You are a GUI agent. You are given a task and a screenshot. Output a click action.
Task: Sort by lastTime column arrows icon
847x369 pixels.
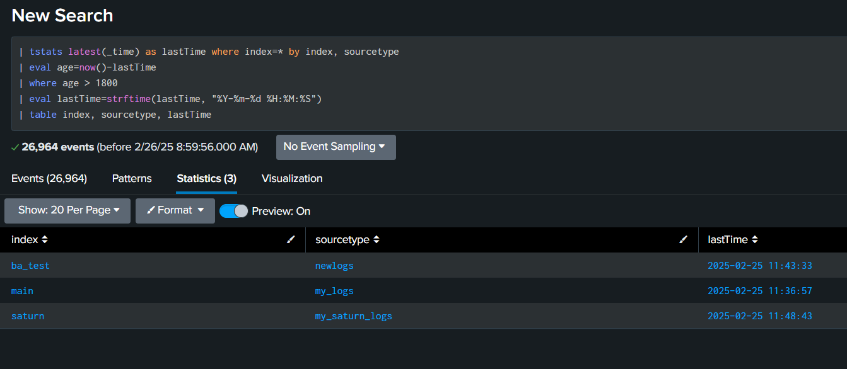(x=755, y=240)
